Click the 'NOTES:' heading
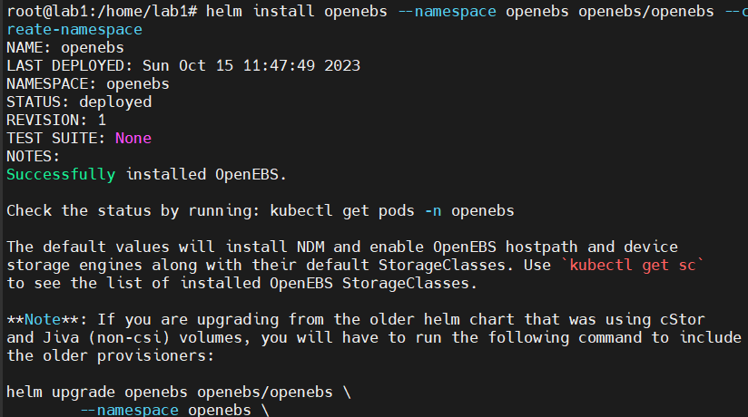The image size is (748, 417). 34,156
